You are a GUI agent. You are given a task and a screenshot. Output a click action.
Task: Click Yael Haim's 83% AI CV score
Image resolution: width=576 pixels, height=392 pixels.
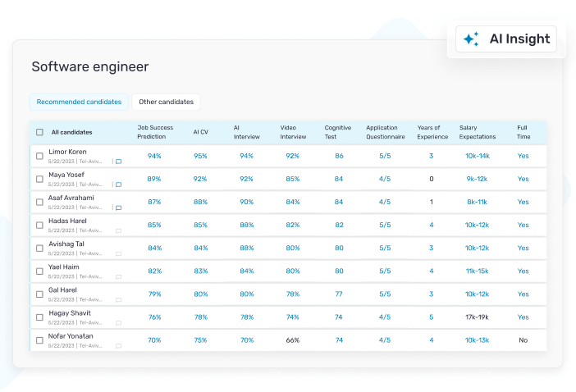[x=201, y=271]
